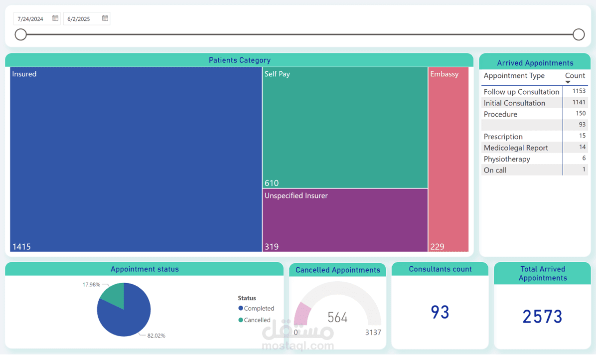Select the Follow up Consultation row
The height and width of the screenshot is (359, 596).
(x=534, y=92)
